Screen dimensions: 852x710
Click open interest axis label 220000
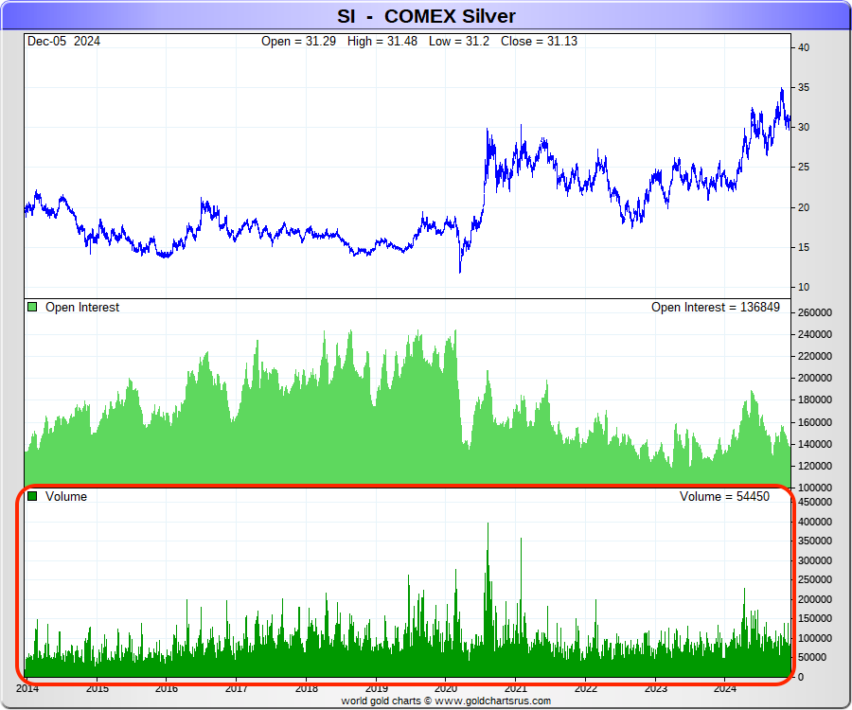(814, 356)
